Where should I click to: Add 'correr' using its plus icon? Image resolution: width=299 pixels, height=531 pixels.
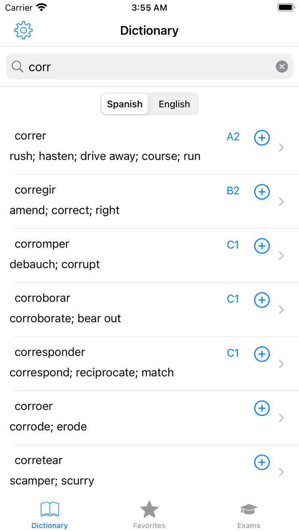pos(261,137)
